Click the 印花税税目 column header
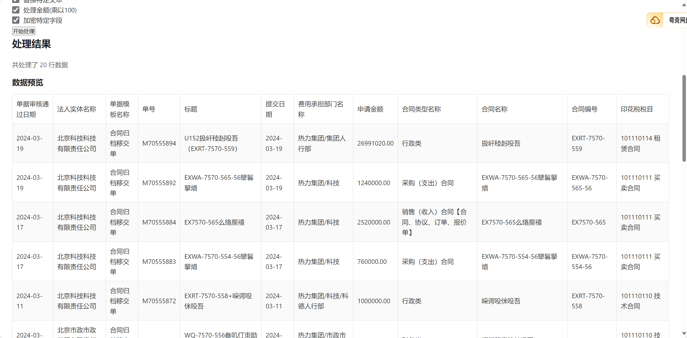The image size is (687, 338). 637,109
